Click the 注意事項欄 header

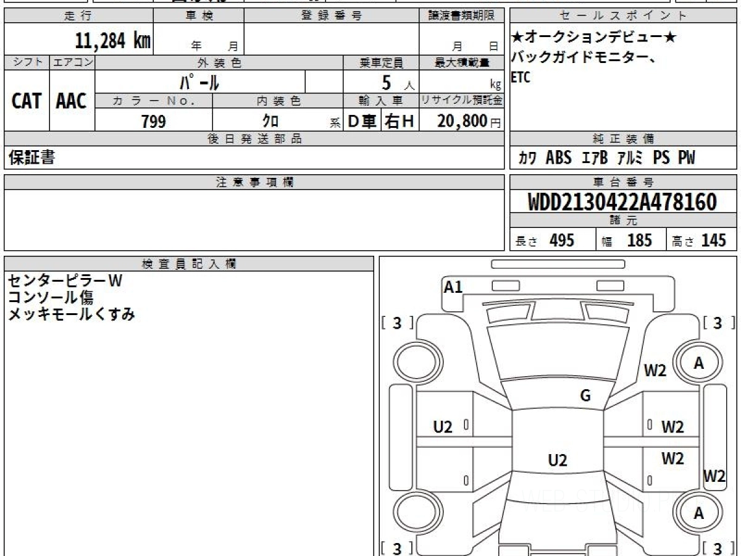click(x=254, y=182)
